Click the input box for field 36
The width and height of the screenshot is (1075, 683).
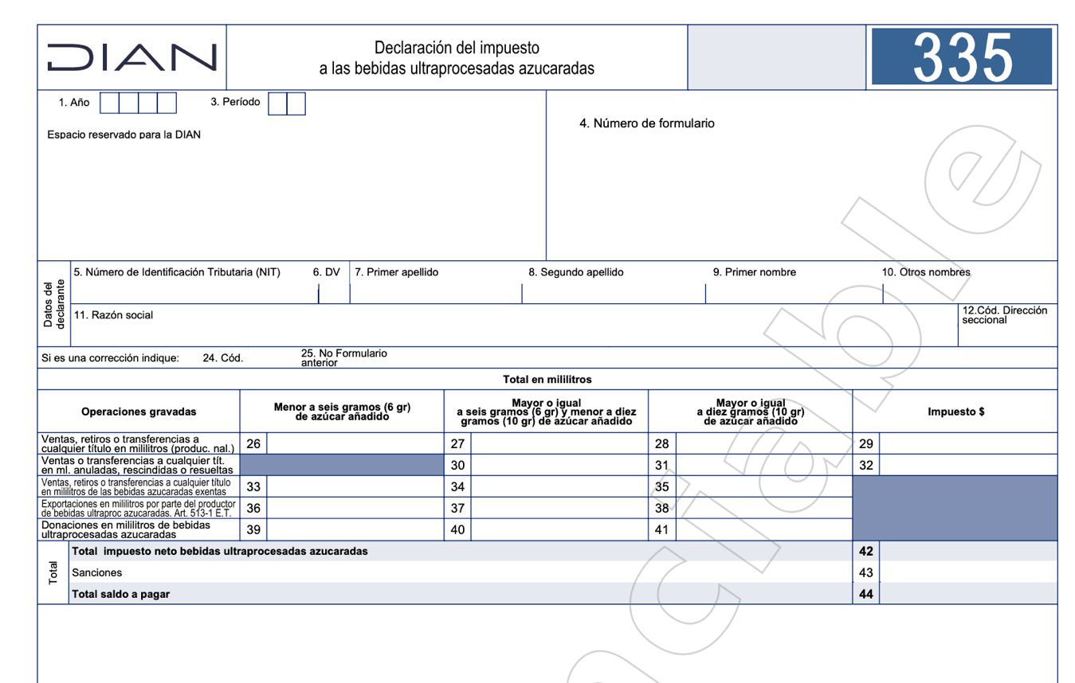coord(355,509)
